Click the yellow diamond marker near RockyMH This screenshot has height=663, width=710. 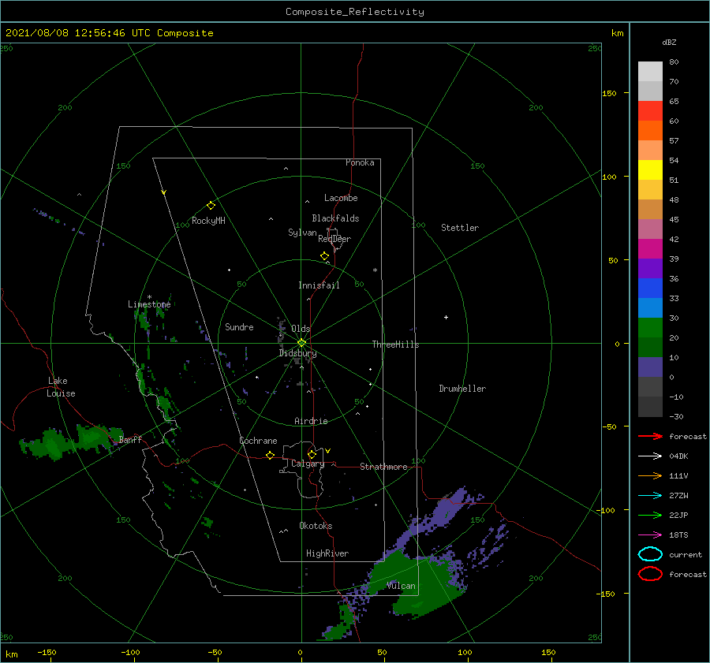pyautogui.click(x=211, y=206)
